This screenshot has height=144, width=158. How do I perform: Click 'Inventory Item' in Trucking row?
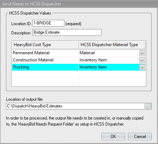pyautogui.click(x=93, y=67)
